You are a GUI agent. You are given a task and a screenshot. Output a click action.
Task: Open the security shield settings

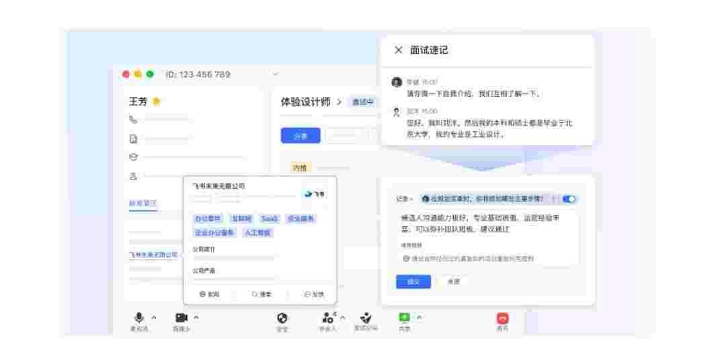282,318
